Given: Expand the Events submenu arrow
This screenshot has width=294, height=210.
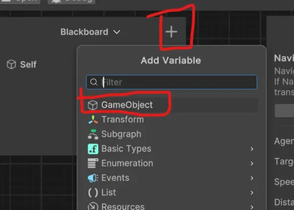Looking at the screenshot, I should pos(252,178).
